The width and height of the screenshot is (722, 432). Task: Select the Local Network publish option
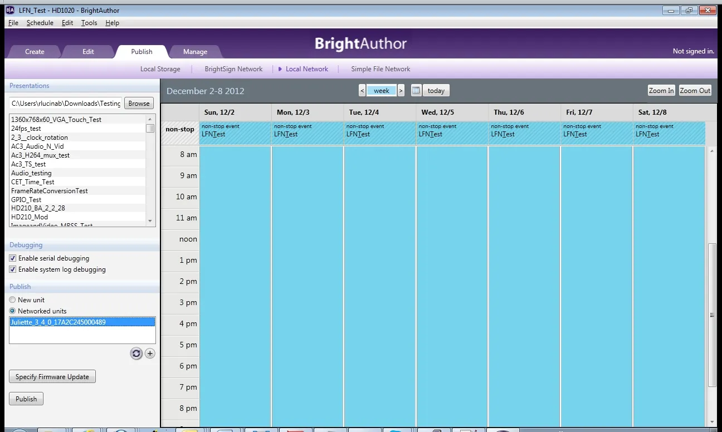pos(307,69)
